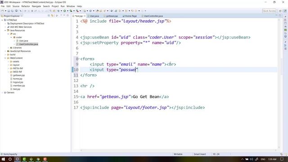Open the File menu
The height and width of the screenshot is (162, 288).
(x=3, y=6)
